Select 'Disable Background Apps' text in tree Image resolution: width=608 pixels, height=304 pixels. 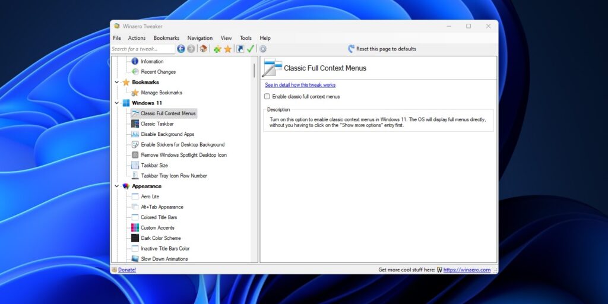click(167, 134)
